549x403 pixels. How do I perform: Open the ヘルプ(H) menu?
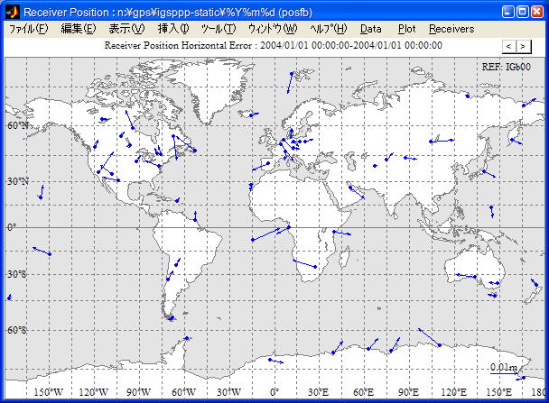click(328, 29)
